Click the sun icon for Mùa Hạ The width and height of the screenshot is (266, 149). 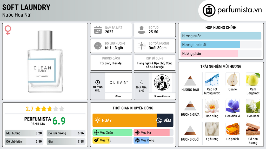point(137,132)
